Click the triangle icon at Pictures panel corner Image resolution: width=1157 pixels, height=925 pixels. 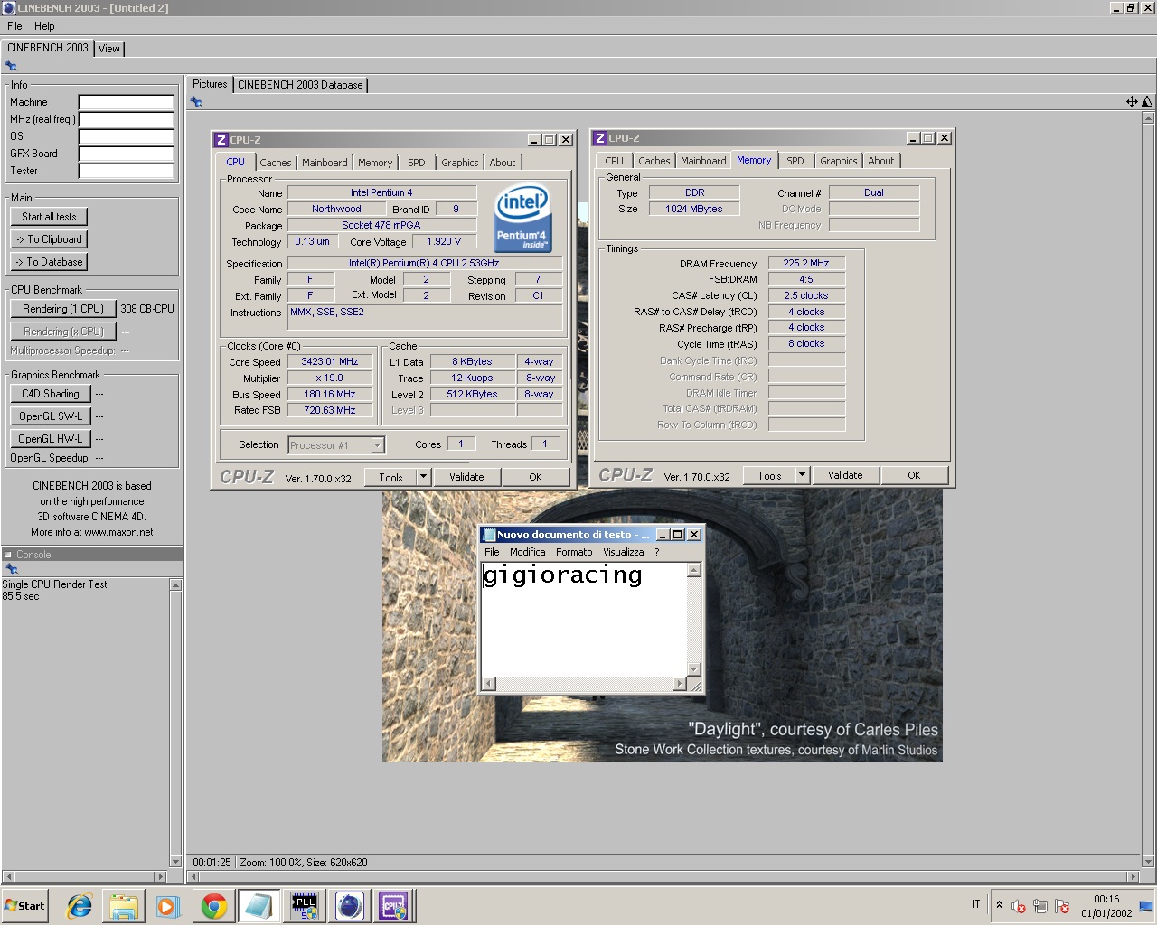tap(1147, 101)
